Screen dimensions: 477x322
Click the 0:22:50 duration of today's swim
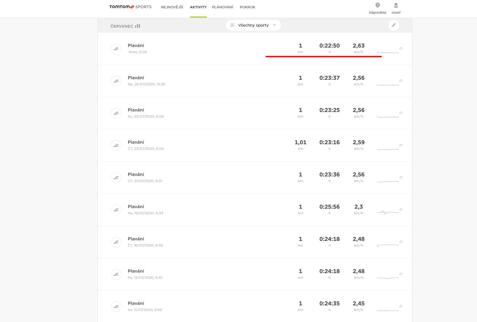(329, 46)
